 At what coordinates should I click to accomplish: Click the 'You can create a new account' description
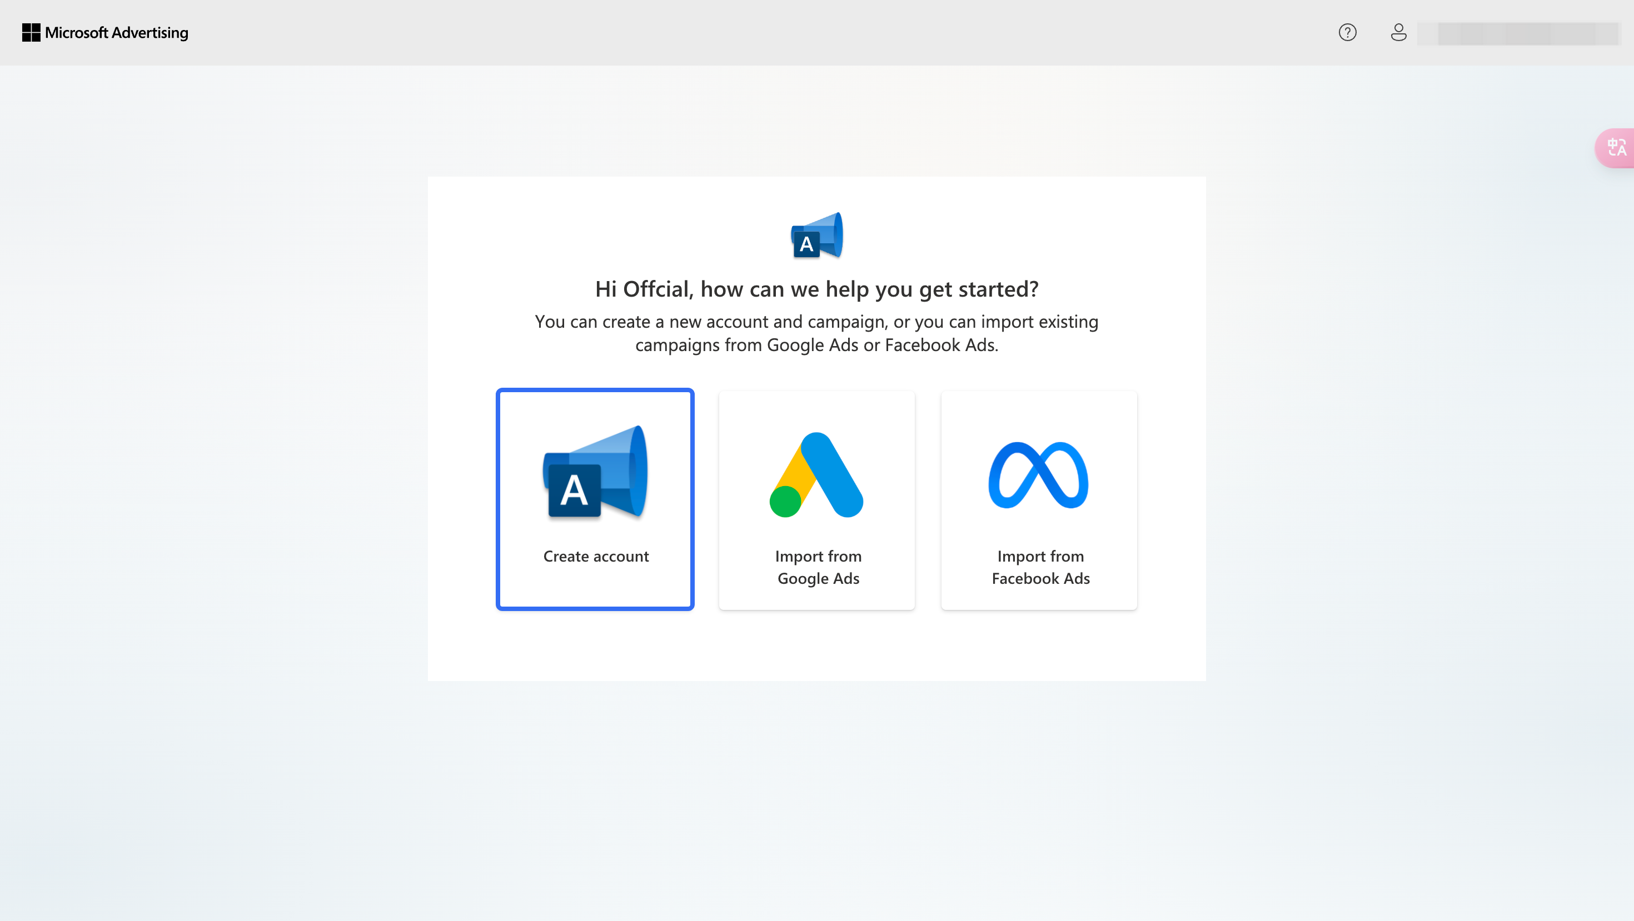click(x=817, y=333)
